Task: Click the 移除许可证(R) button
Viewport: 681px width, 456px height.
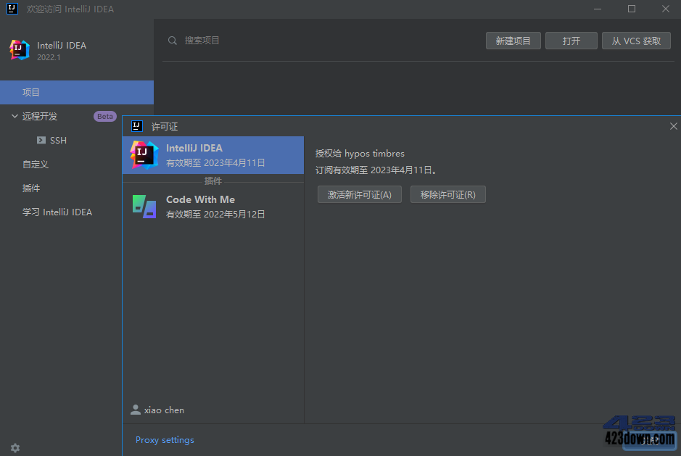Action: 447,194
